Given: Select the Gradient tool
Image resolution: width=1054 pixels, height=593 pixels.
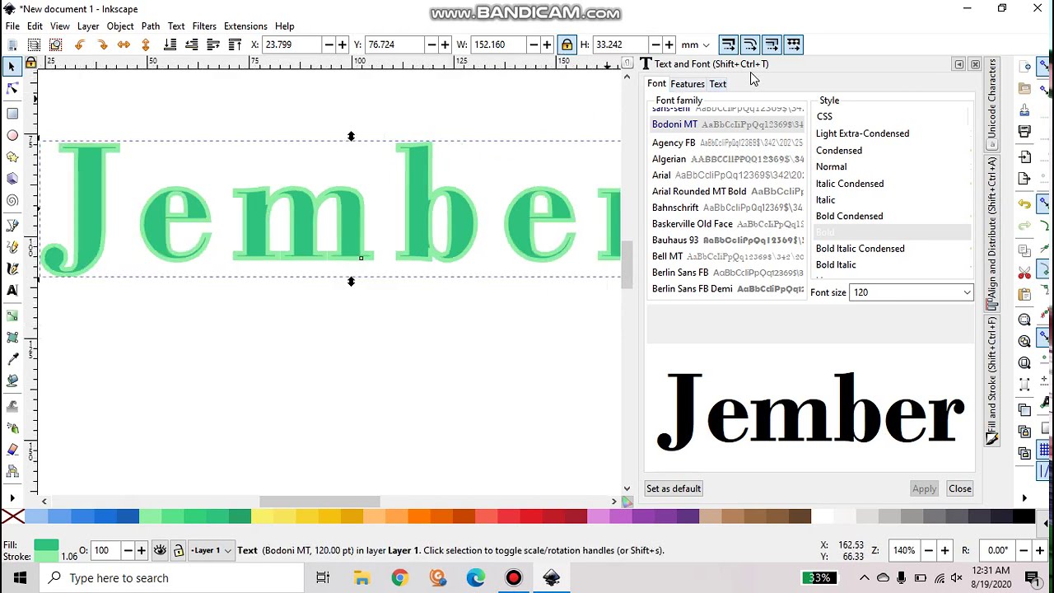Looking at the screenshot, I should point(12,315).
